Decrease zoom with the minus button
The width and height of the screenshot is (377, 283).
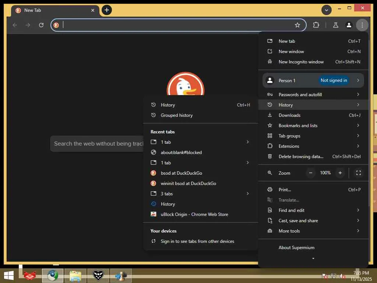point(311,173)
